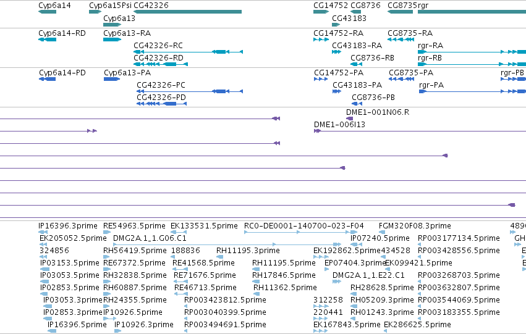526x334 pixels.
Task: Click the RH05209.3prime EST label
Action: point(382,300)
